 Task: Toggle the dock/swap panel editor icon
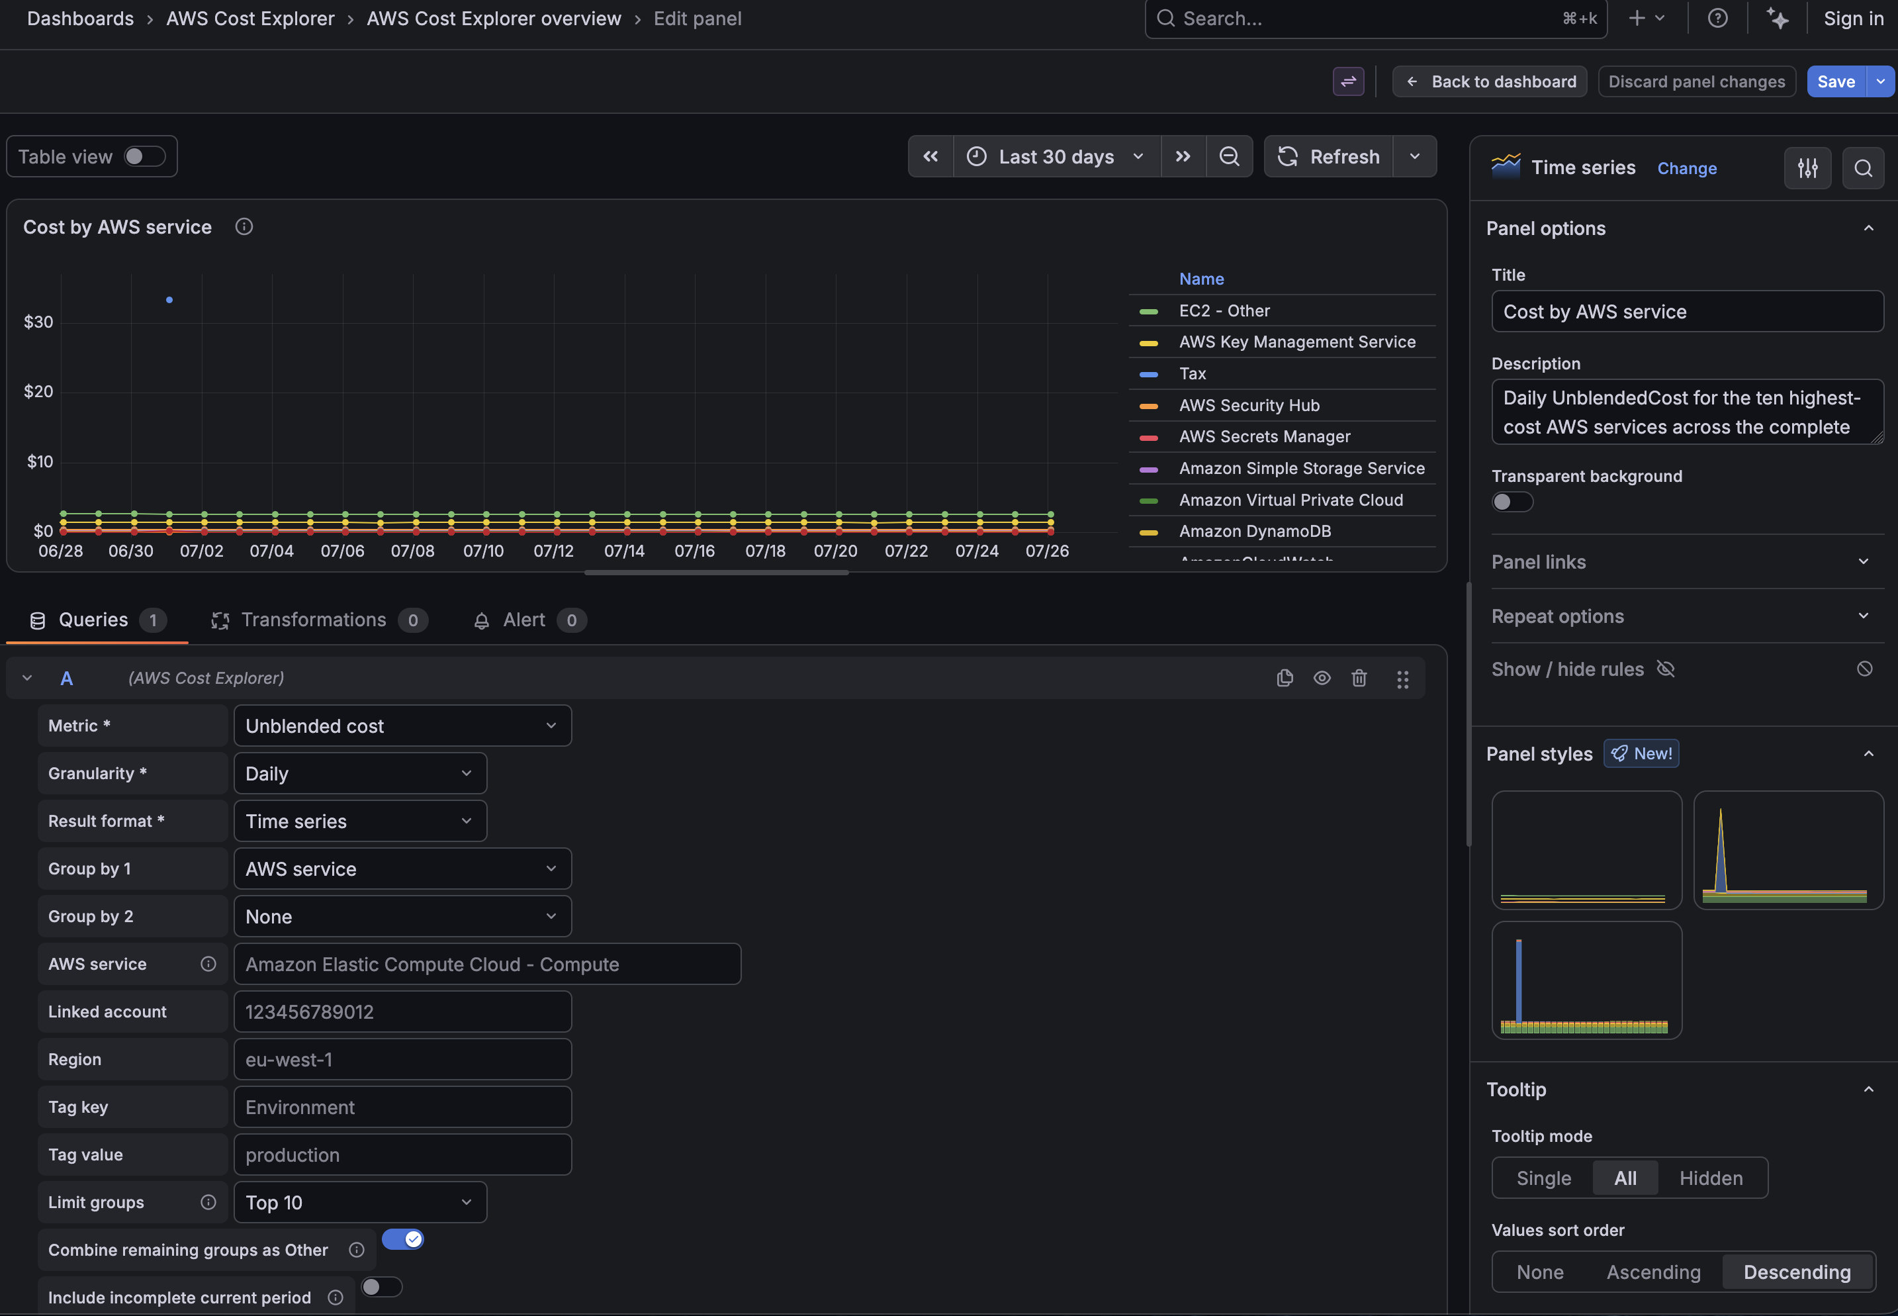pyautogui.click(x=1348, y=81)
